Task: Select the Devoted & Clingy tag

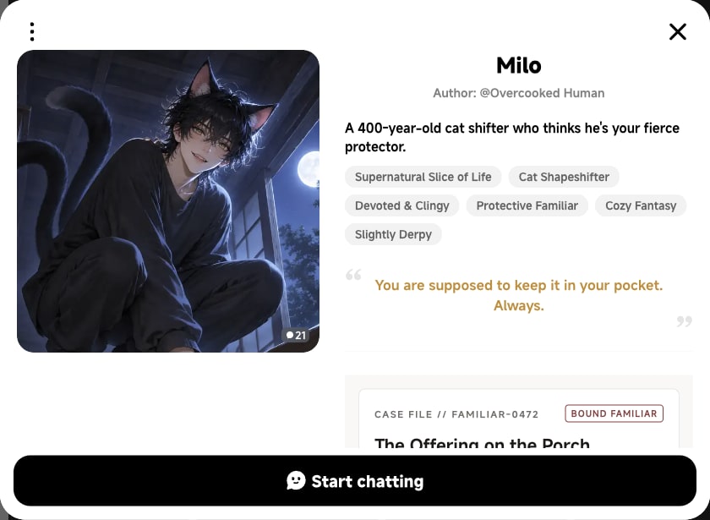Action: pos(402,205)
